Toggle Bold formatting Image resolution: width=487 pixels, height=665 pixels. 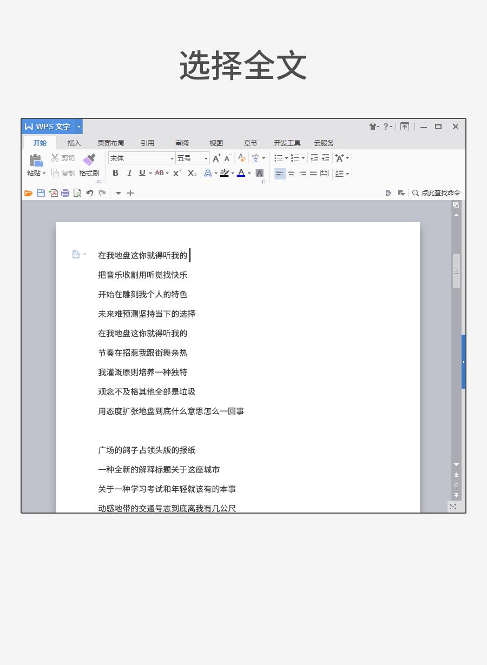(115, 173)
